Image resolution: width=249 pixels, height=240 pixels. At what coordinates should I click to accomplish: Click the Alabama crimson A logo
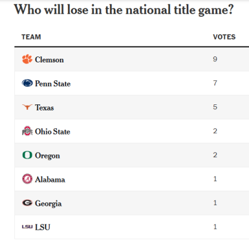pos(27,179)
